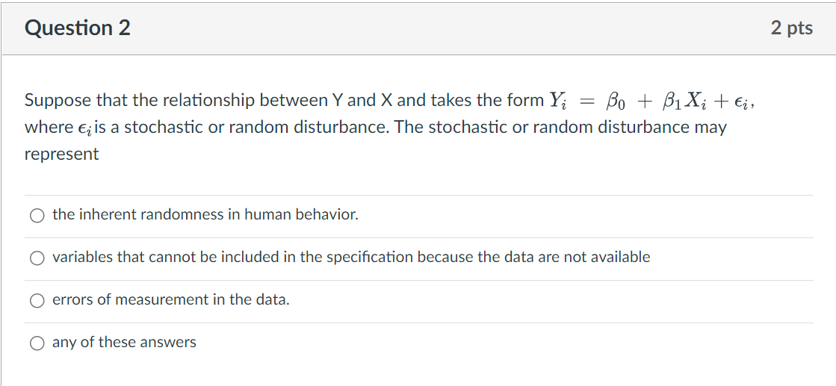Click 'The stochastic or random disturbance may' sentence
The height and width of the screenshot is (386, 836).
[560, 127]
